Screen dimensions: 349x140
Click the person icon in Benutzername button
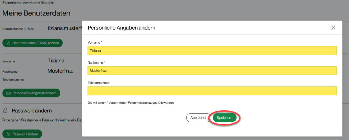[x=9, y=43]
